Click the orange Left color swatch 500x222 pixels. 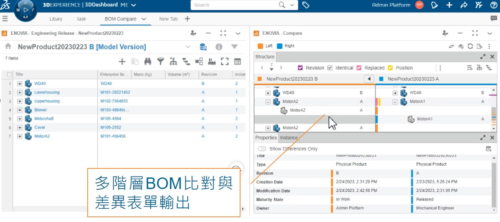260,46
